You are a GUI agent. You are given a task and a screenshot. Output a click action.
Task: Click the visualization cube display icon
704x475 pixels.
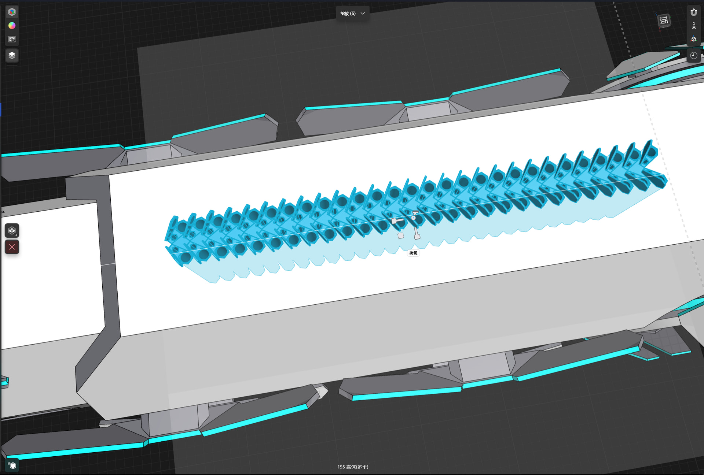tap(12, 39)
